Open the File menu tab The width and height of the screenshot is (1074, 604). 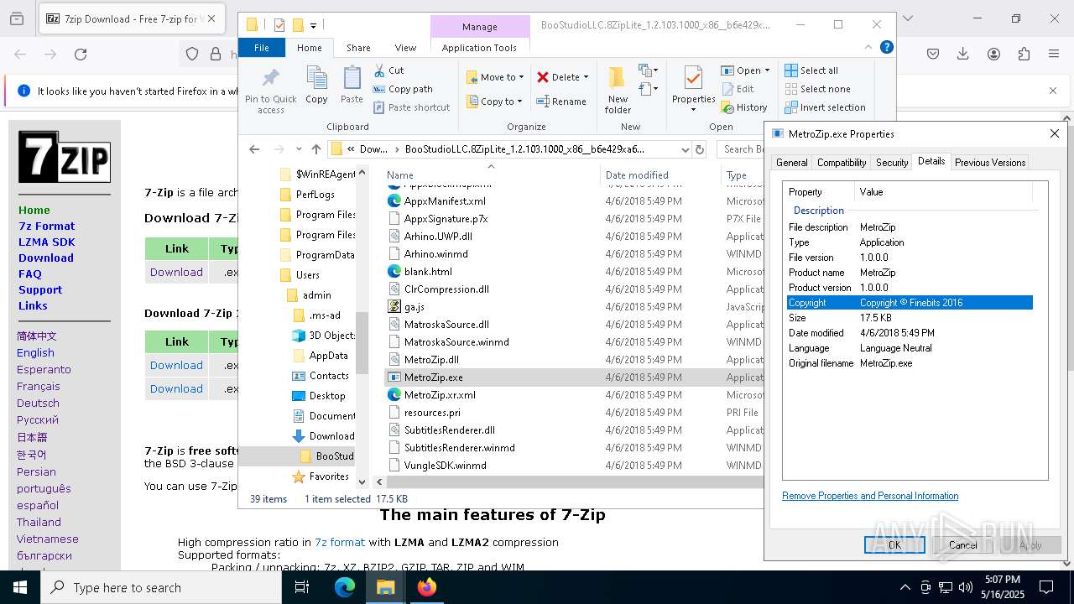tap(262, 48)
